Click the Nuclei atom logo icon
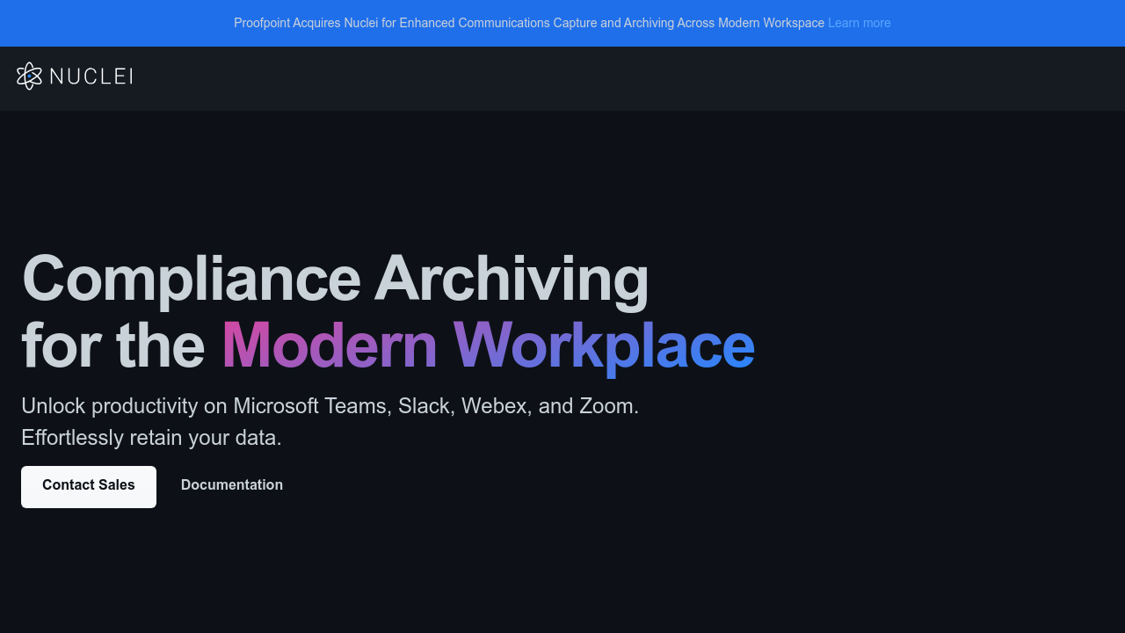This screenshot has width=1125, height=633. 29,76
